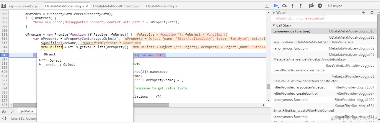Click the vertical code scrollbar thumb
Viewport: 380px width, 123px height.
pos(268,86)
